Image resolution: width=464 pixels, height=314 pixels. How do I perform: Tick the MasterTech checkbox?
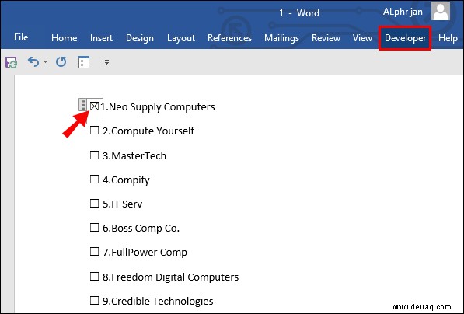pos(94,155)
